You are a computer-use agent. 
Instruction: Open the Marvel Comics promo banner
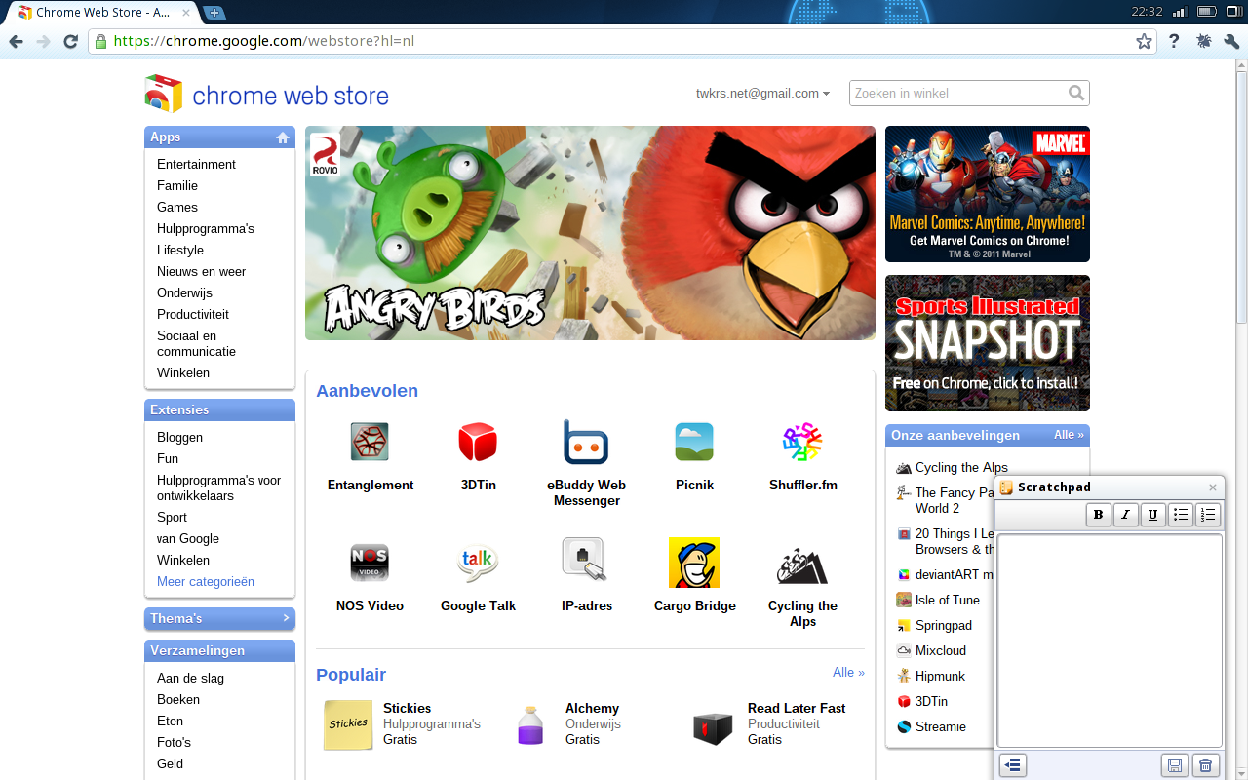point(988,194)
